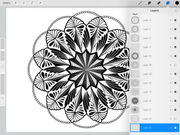This screenshot has width=180, height=135.
Task: Show Layer 22 by checking its box
Action: click(175, 119)
